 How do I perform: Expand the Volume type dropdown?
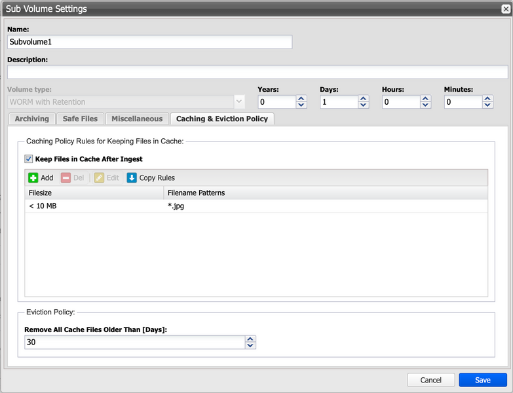pyautogui.click(x=239, y=102)
